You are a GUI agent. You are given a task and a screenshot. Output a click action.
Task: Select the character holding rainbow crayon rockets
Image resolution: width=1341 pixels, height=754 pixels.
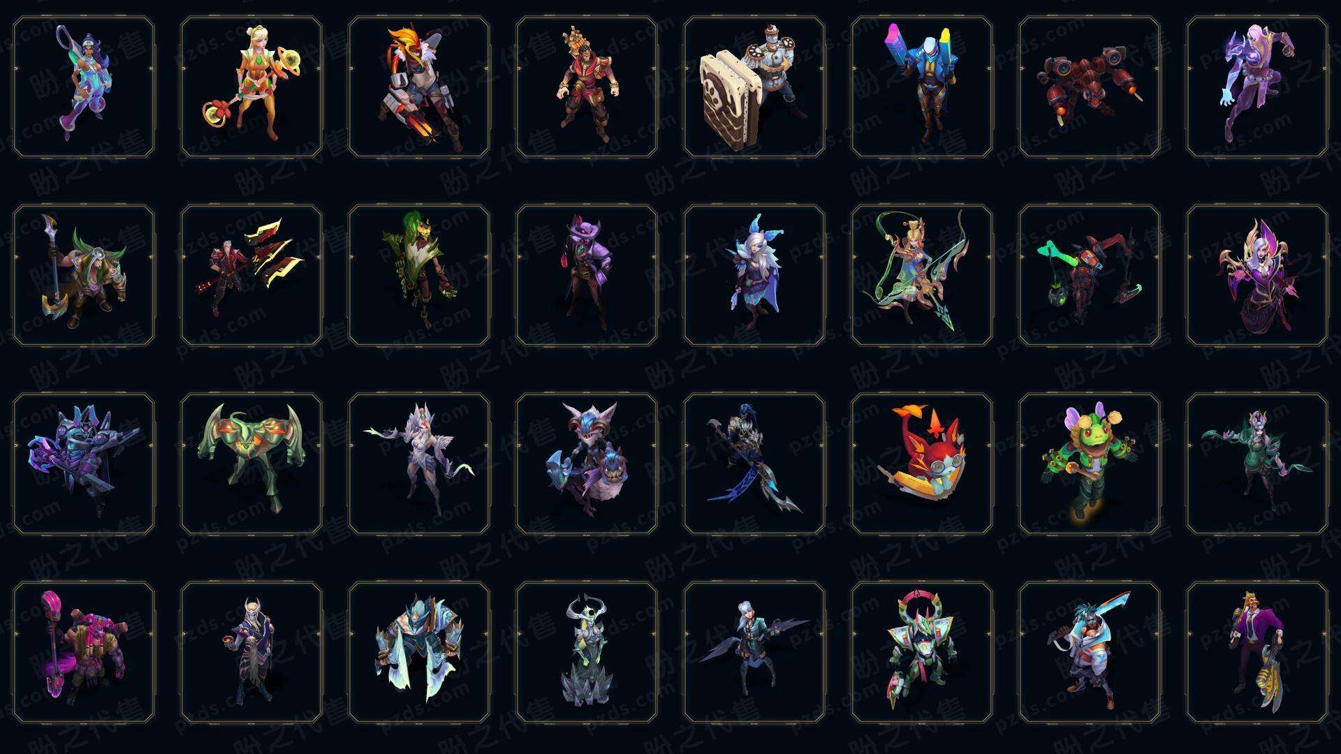point(922,87)
